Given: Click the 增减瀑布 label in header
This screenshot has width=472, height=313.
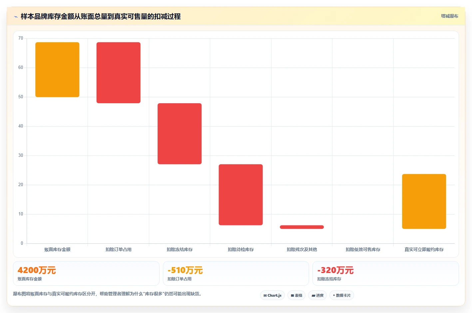Looking at the screenshot, I should [449, 16].
